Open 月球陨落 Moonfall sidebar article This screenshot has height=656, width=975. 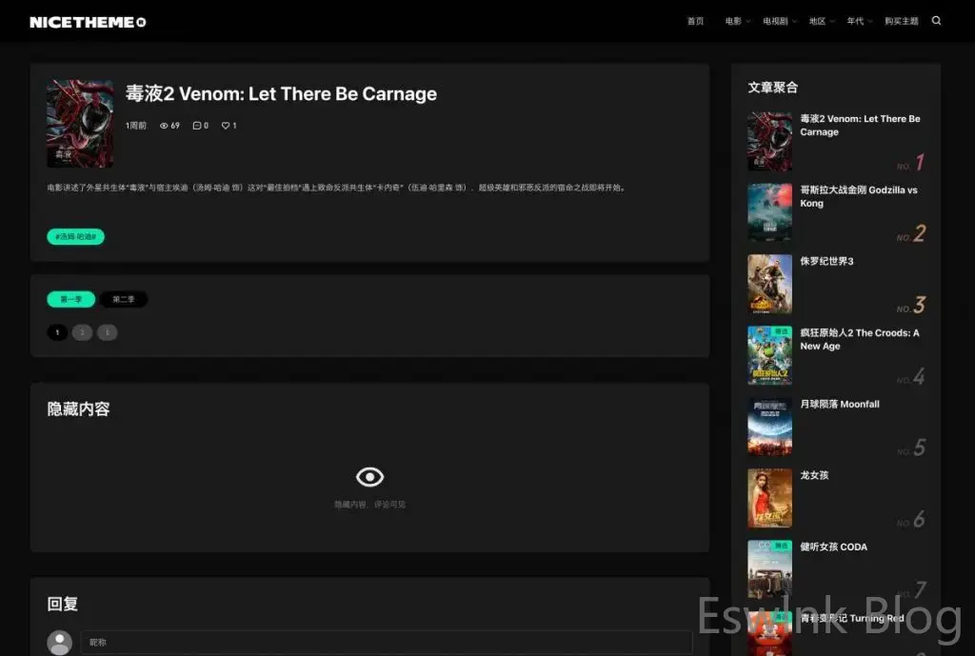839,405
